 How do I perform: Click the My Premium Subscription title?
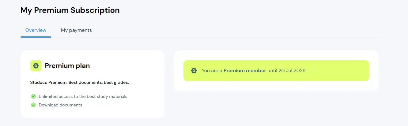(x=70, y=10)
